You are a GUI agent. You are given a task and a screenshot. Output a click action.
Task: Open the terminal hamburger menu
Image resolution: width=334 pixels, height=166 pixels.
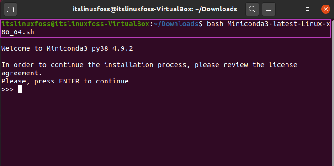point(269,9)
